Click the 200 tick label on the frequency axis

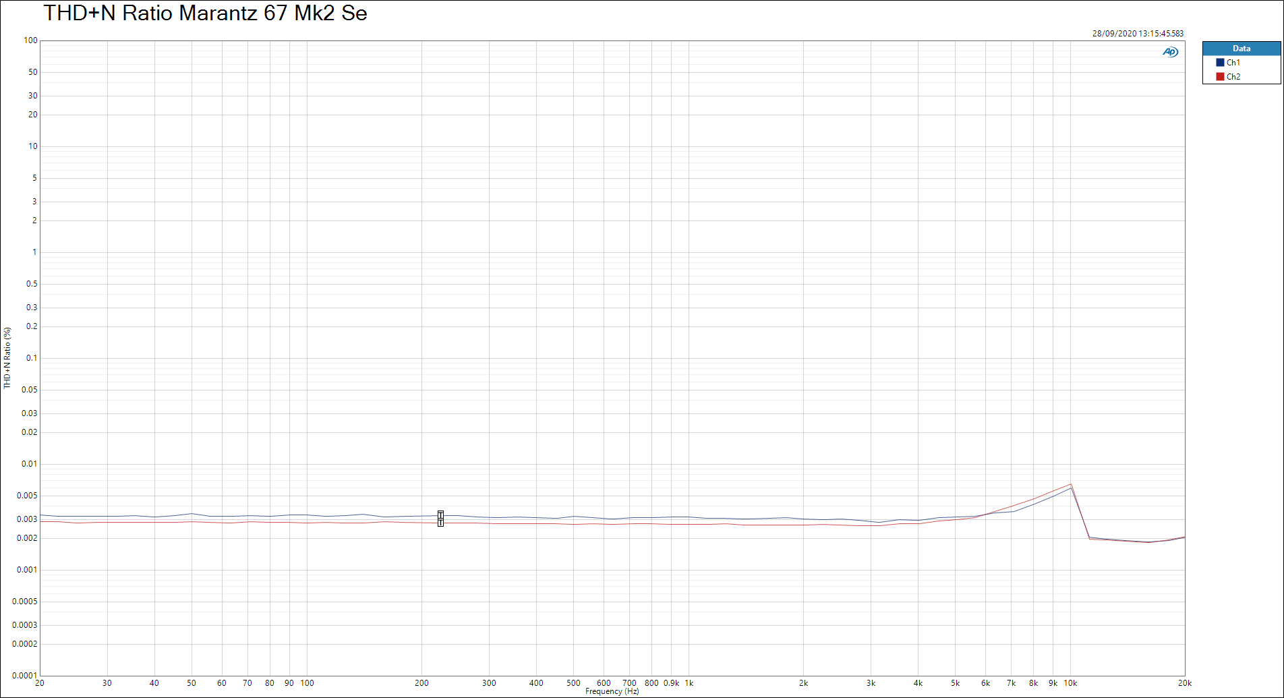pos(421,683)
